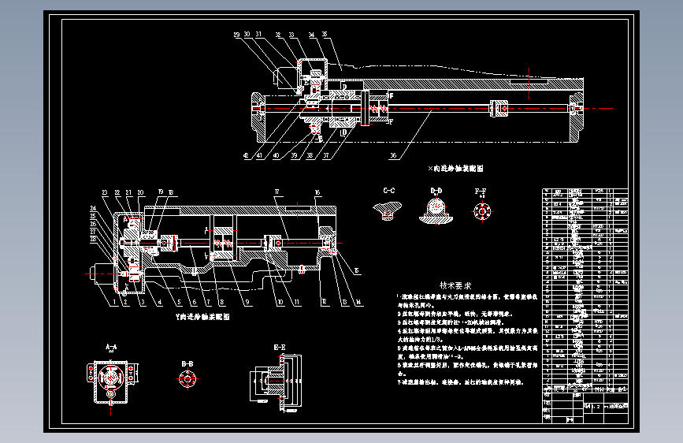Click part balloon number 20
The height and width of the screenshot is (443, 683).
tap(140, 192)
